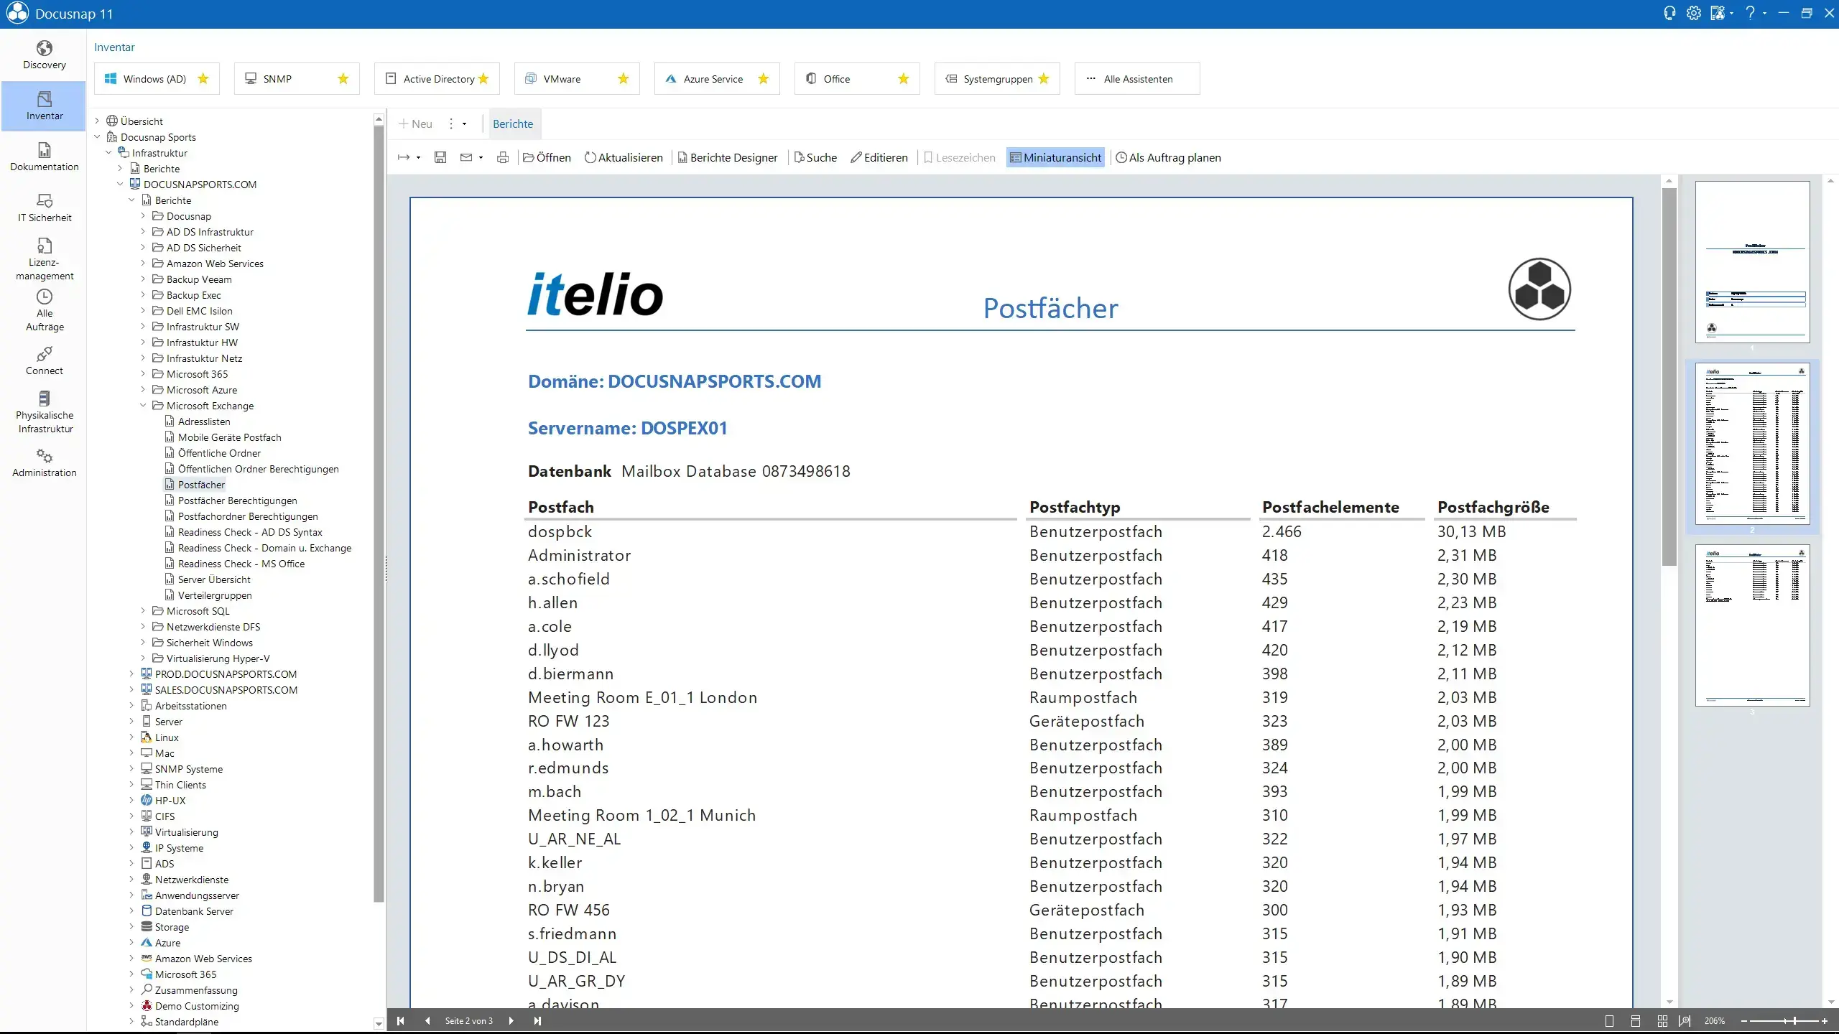Toggle VMware favorite star
This screenshot has width=1839, height=1034.
(x=624, y=78)
